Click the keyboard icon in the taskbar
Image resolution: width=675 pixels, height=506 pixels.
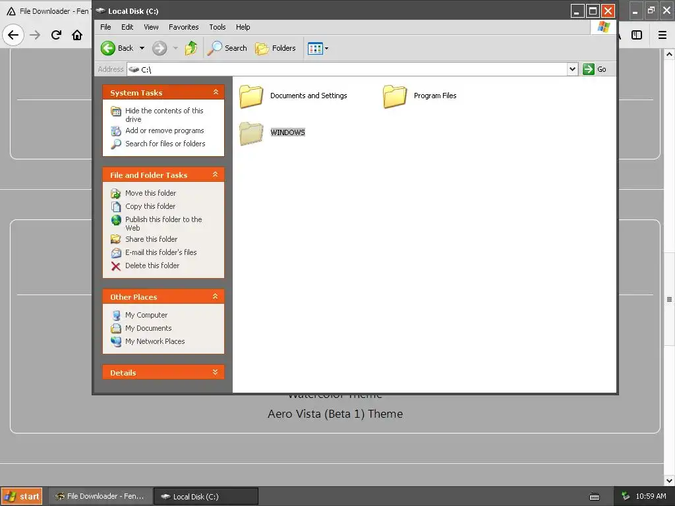(595, 497)
